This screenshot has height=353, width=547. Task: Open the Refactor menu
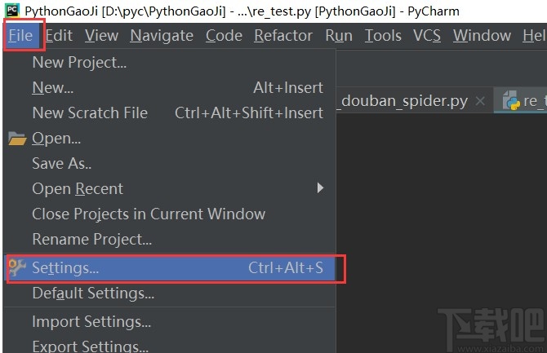coord(283,36)
